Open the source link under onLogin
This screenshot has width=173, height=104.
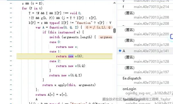(x=149, y=93)
